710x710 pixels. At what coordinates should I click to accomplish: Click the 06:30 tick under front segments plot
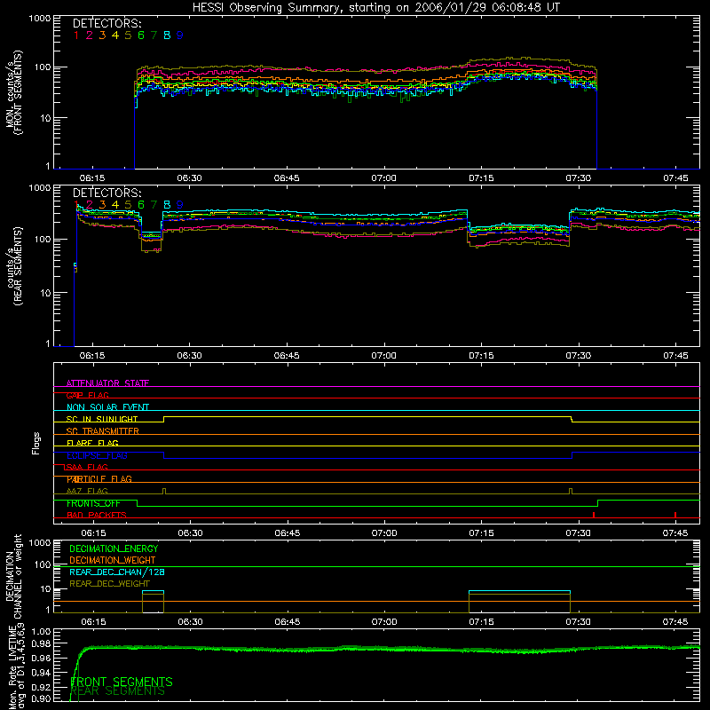[x=189, y=178]
